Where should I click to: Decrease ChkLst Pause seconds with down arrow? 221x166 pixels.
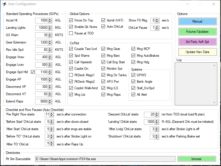pos(157,29)
